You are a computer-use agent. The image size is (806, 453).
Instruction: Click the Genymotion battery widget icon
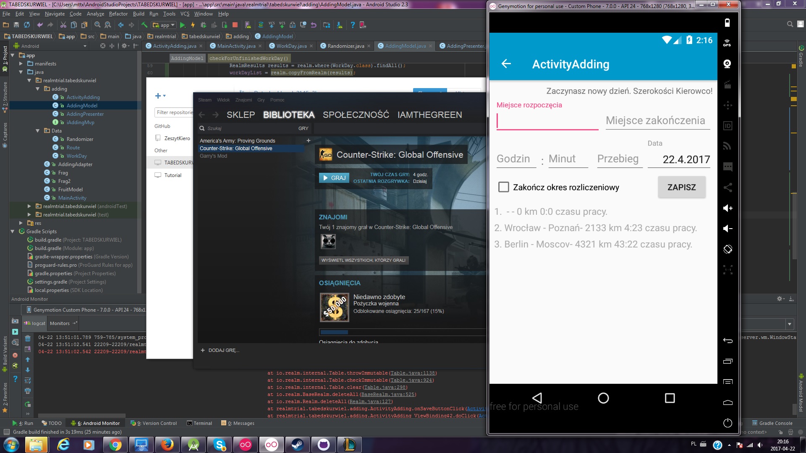[x=727, y=23]
